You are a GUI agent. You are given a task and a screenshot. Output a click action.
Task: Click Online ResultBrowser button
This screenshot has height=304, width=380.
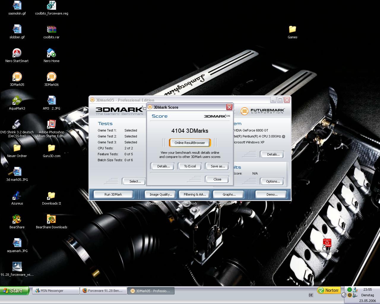[x=190, y=143]
